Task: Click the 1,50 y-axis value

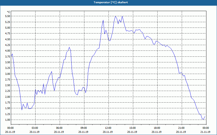Action: pyautogui.click(x=8, y=108)
